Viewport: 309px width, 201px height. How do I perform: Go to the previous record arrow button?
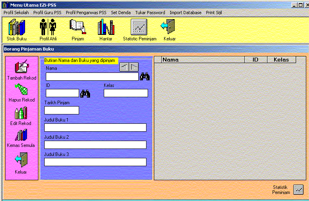click(124, 67)
